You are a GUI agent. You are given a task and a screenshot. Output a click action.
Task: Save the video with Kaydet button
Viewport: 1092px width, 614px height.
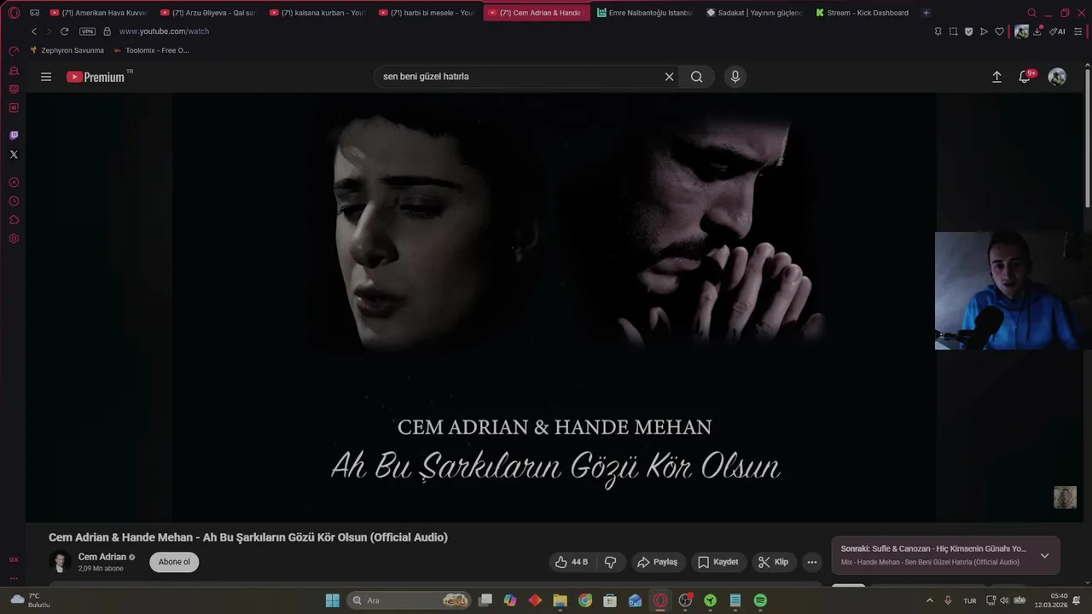click(717, 562)
